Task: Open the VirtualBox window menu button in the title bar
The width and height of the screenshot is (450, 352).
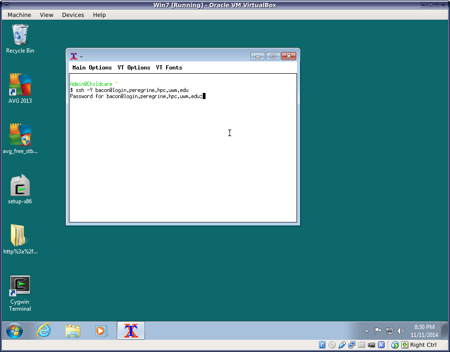Action: 7,5
